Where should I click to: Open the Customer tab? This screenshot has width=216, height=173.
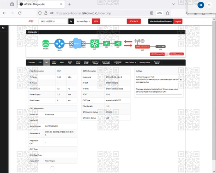(31, 62)
